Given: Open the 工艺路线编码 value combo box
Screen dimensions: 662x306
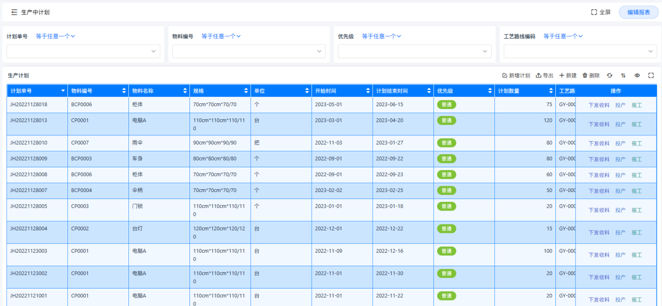Looking at the screenshot, I should [580, 51].
